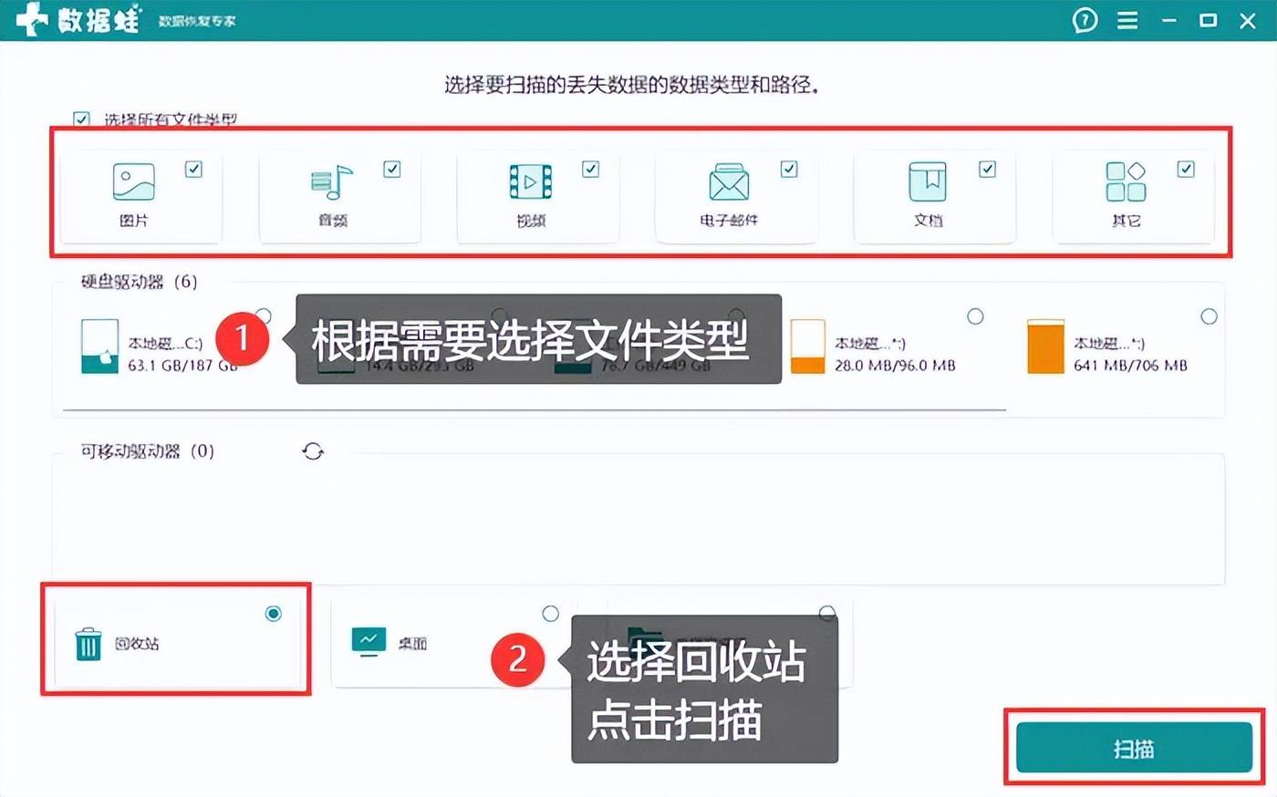Click the 28.0 MB/96.0 MB drive thumbnail
The width and height of the screenshot is (1277, 797).
(x=807, y=347)
